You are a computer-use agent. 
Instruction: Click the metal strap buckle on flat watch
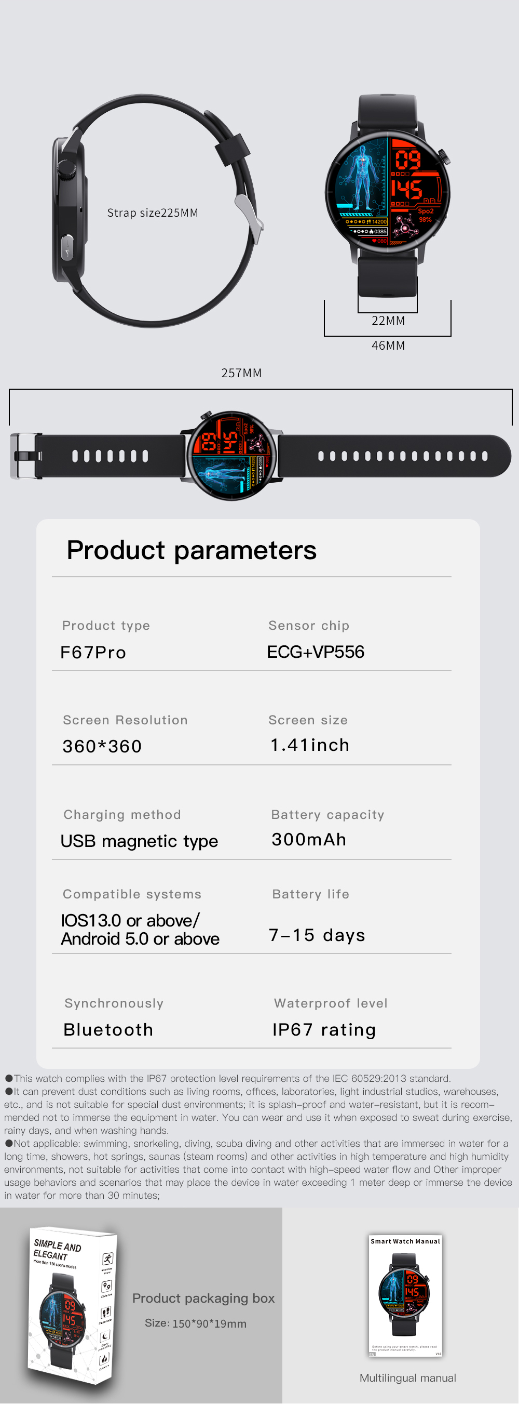coord(25,456)
